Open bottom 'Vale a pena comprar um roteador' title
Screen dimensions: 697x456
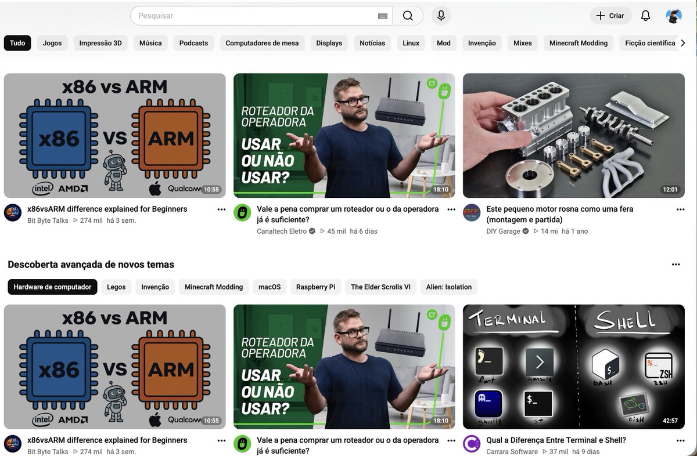348,446
